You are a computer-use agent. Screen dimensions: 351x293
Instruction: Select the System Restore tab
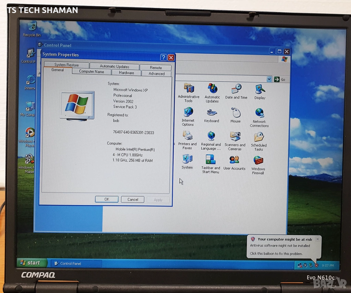66,65
